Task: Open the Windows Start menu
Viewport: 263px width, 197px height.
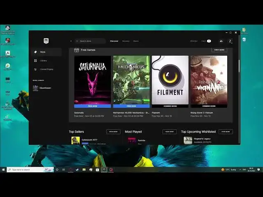Action: 3,170
